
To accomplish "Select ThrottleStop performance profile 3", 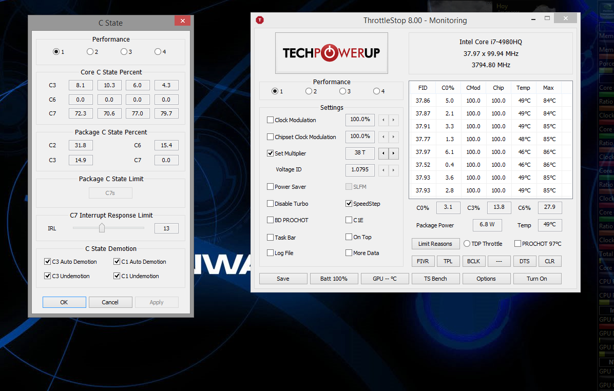I will (342, 91).
